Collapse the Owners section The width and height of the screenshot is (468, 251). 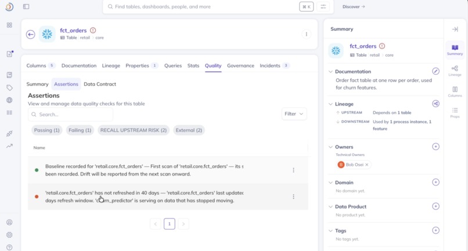tap(330, 147)
